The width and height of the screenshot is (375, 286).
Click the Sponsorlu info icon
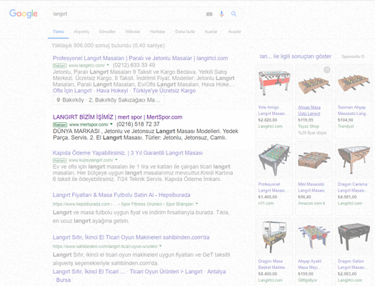coord(363,56)
